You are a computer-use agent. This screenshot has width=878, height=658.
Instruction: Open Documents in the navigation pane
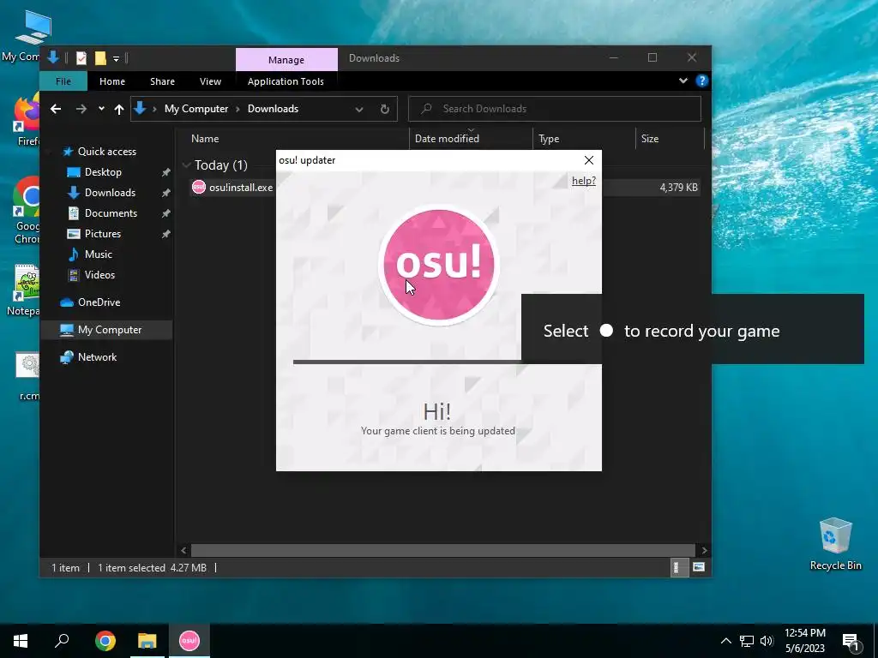(111, 213)
